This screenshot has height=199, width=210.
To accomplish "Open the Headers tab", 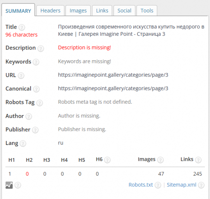I will pos(50,10).
